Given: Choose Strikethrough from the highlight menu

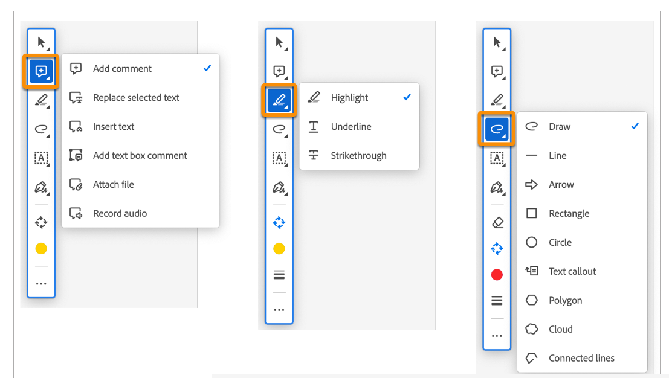Looking at the screenshot, I should tap(358, 156).
